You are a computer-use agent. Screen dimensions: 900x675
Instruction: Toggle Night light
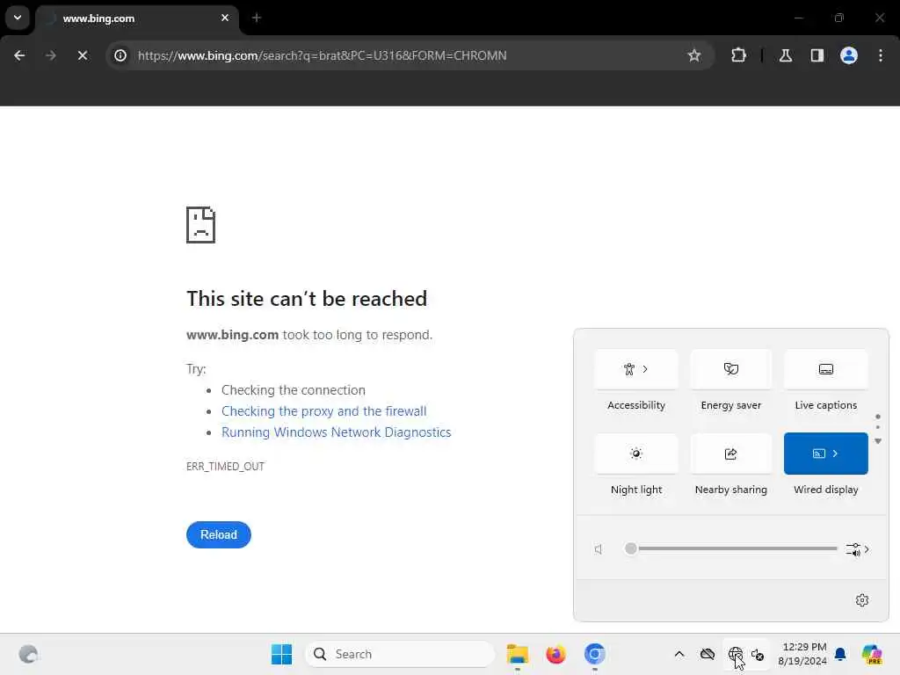tap(636, 454)
